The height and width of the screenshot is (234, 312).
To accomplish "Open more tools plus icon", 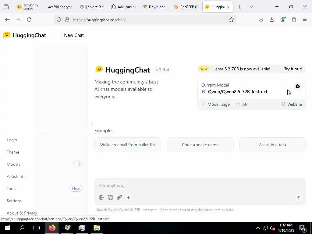I will tap(128, 197).
